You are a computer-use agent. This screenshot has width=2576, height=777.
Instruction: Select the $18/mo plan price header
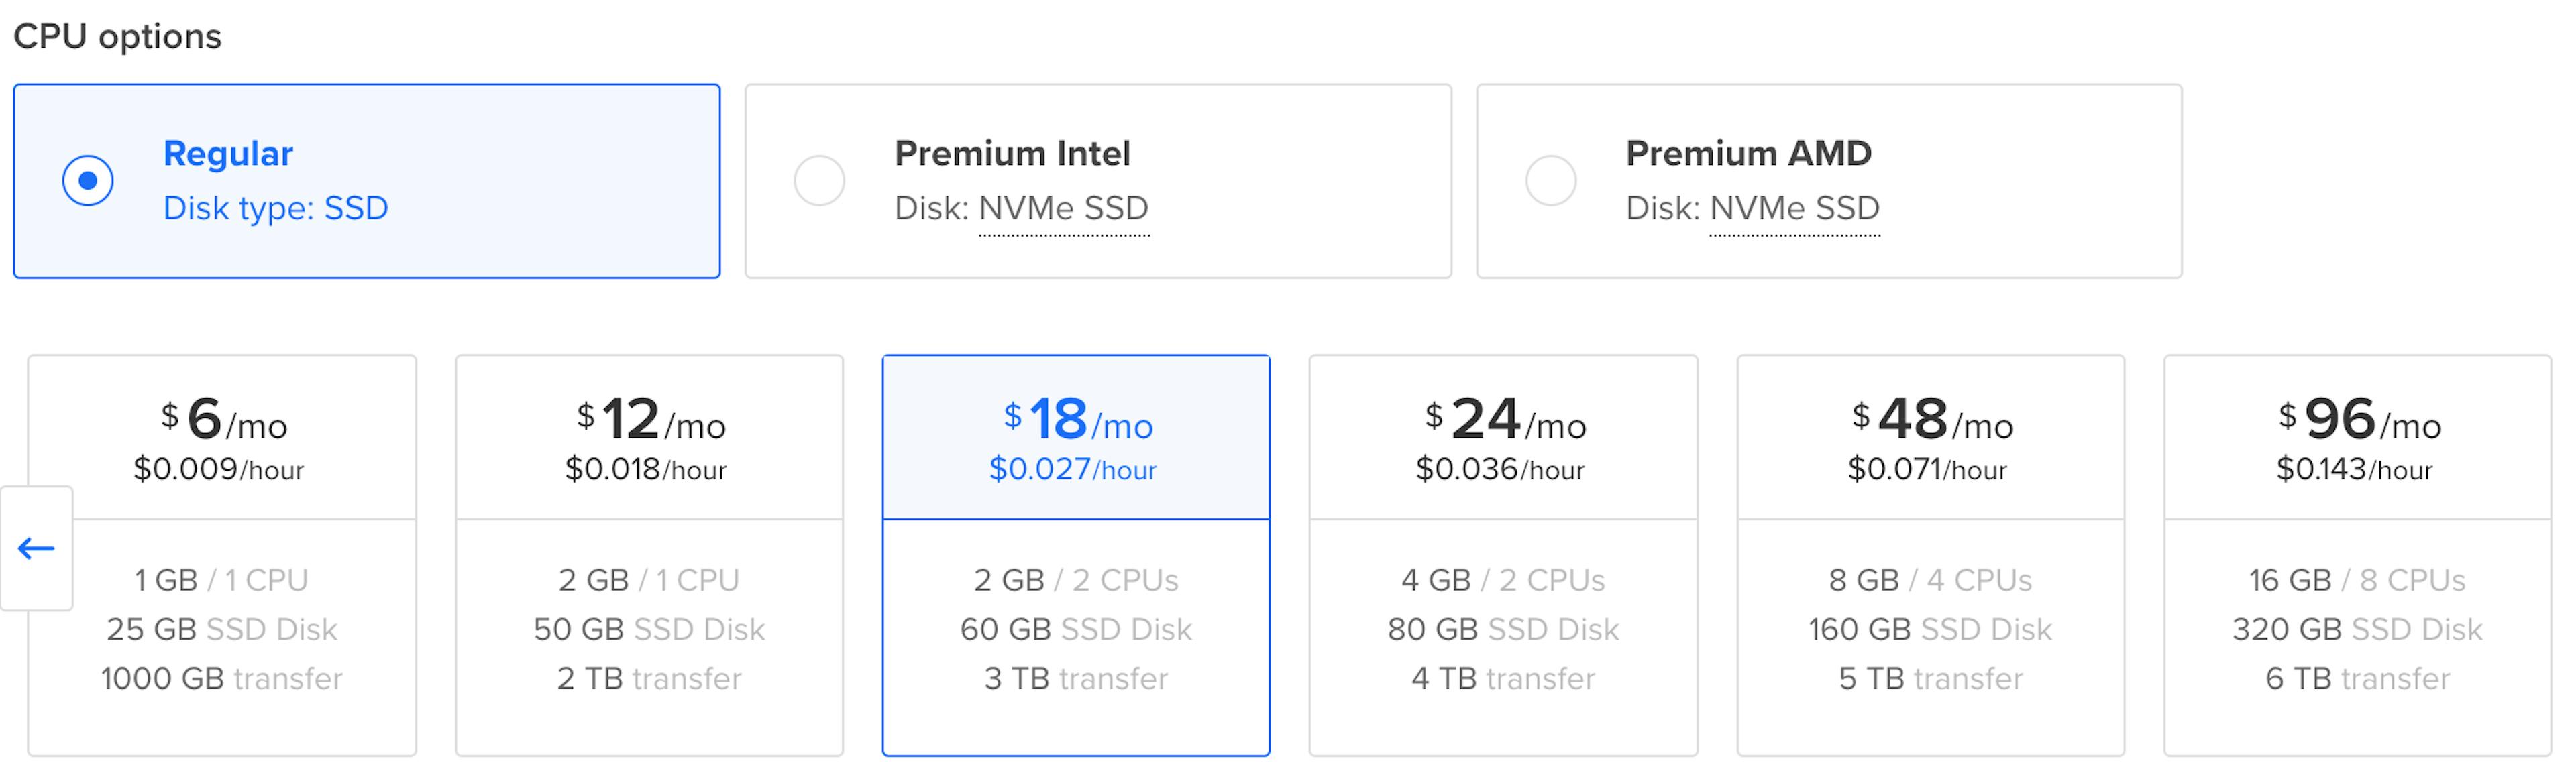point(1076,438)
